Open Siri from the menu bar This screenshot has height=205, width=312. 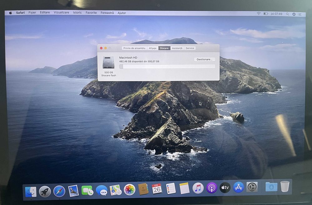tap(294, 14)
